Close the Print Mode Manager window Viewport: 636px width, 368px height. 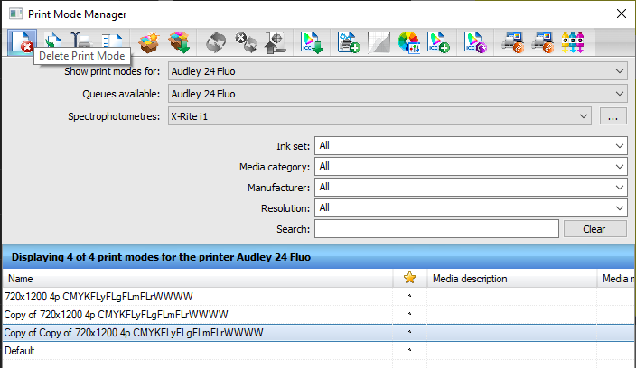621,14
